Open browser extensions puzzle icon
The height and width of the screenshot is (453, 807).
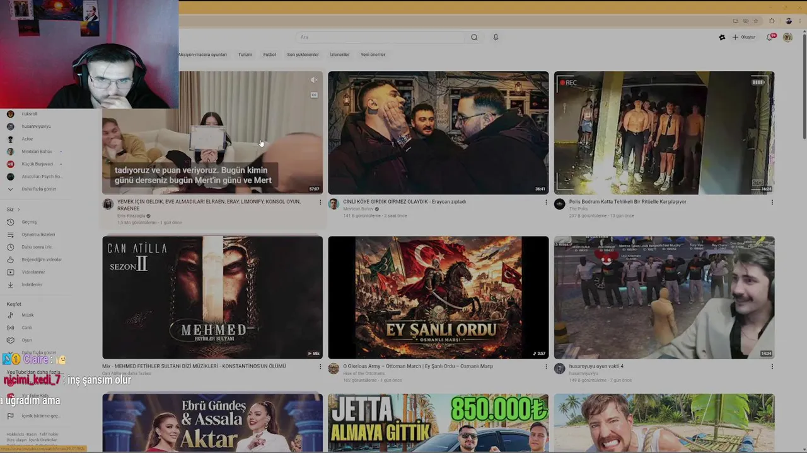(x=772, y=21)
